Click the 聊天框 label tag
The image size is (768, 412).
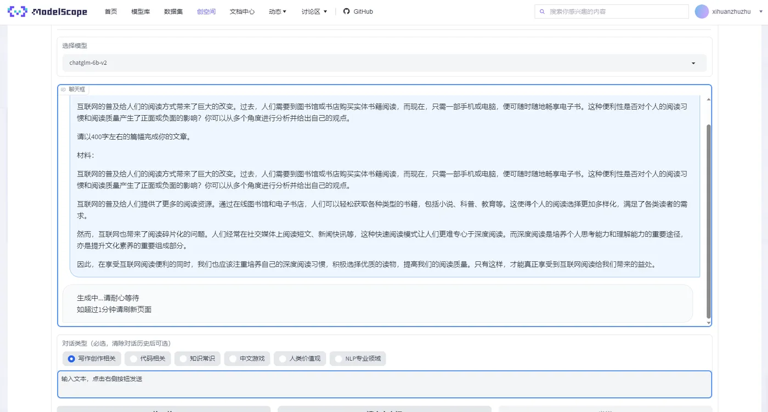(72, 89)
